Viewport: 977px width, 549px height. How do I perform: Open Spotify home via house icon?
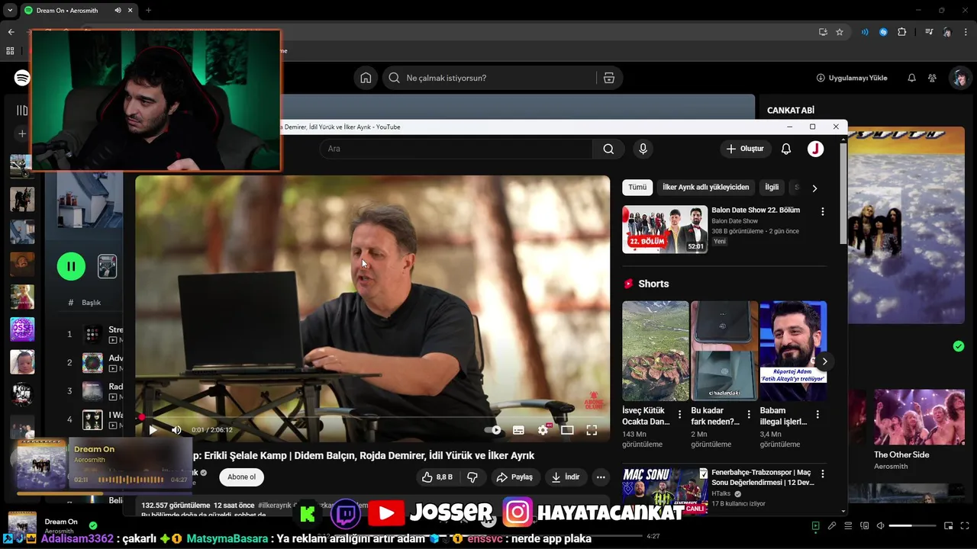366,78
